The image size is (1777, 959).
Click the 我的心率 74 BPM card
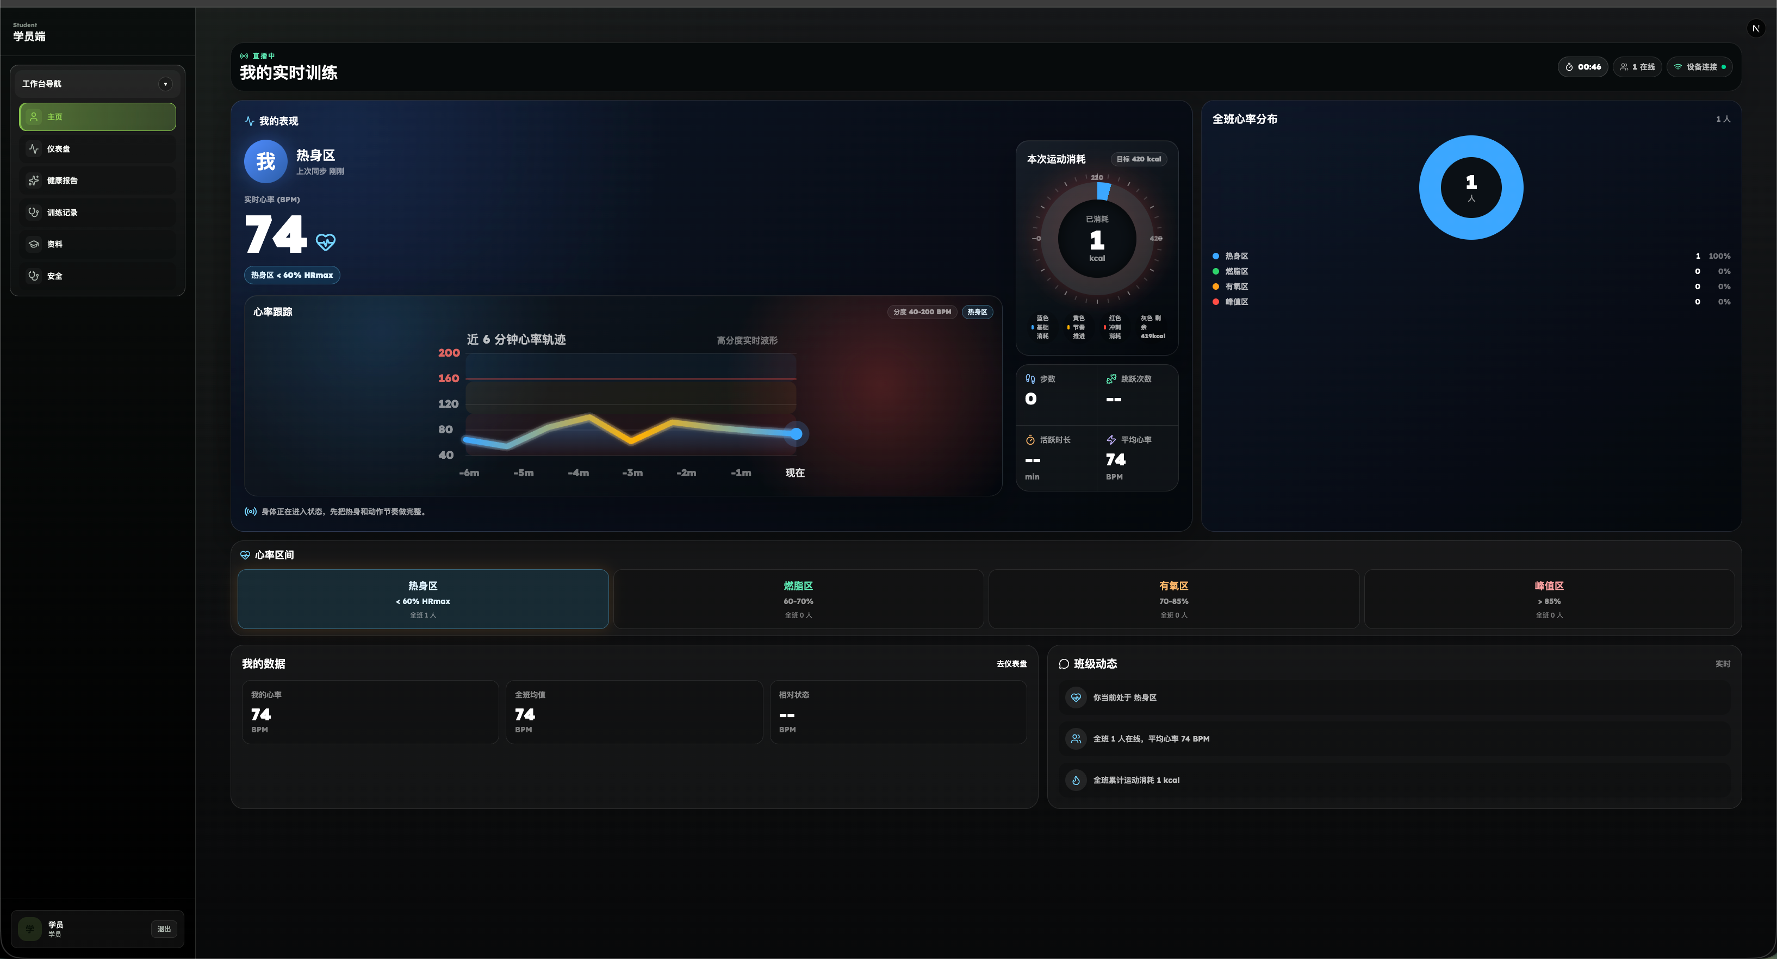click(370, 712)
